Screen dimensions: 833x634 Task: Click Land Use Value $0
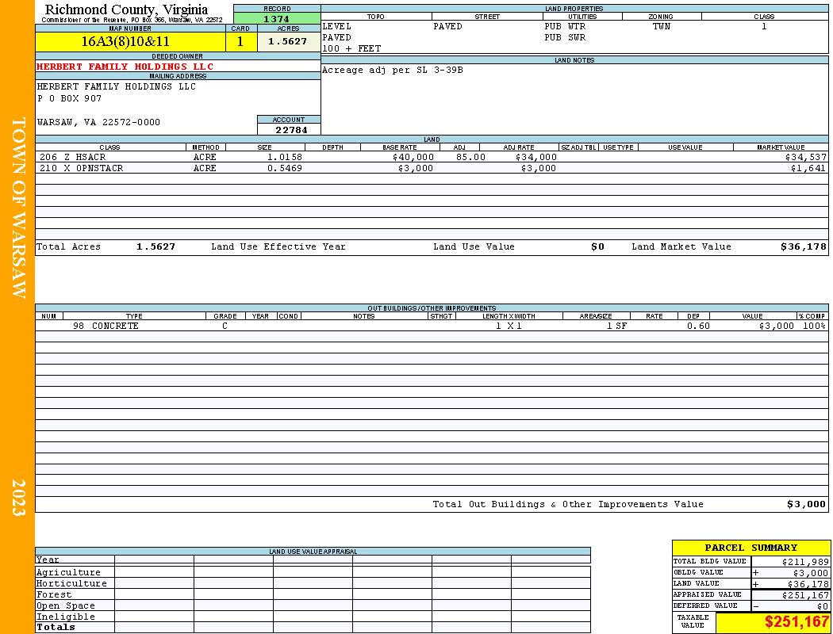597,246
